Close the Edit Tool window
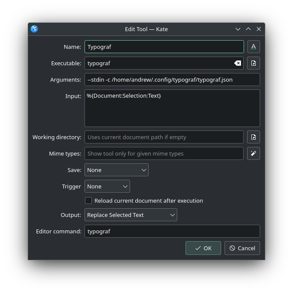The width and height of the screenshot is (293, 293). pyautogui.click(x=259, y=29)
